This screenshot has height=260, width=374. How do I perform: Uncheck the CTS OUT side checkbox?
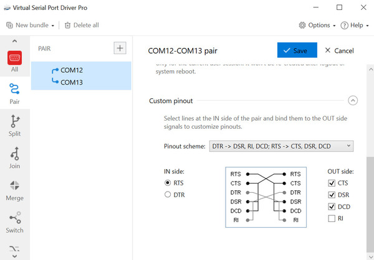click(x=332, y=183)
